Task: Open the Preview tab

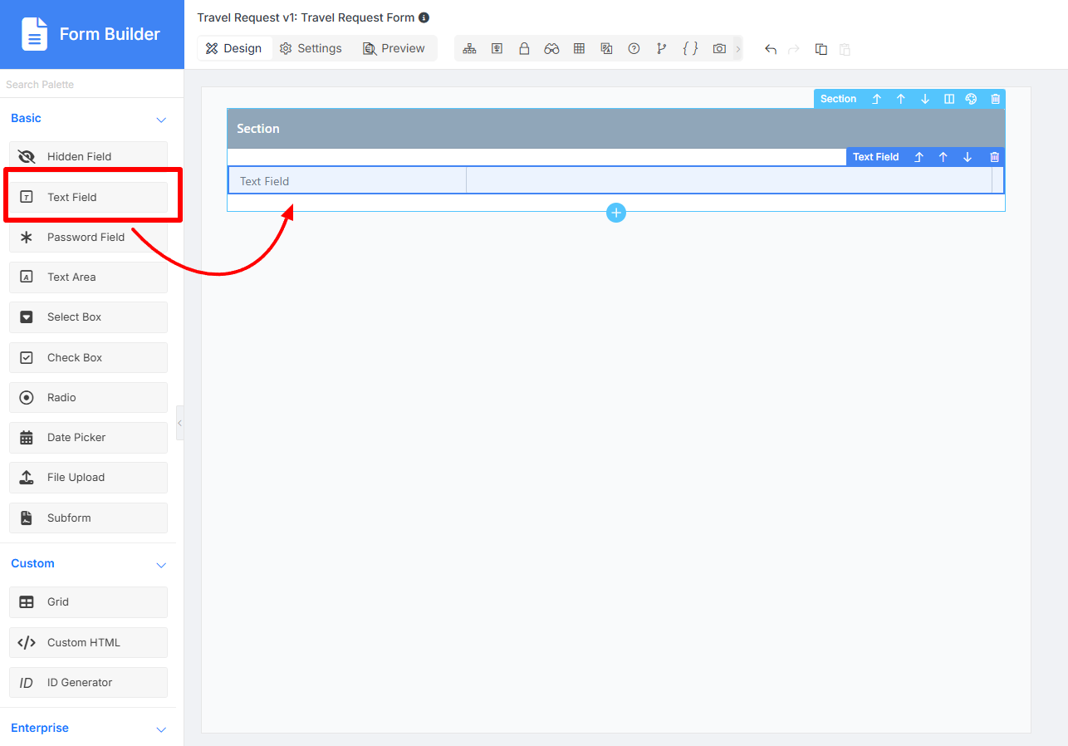Action: 394,48
